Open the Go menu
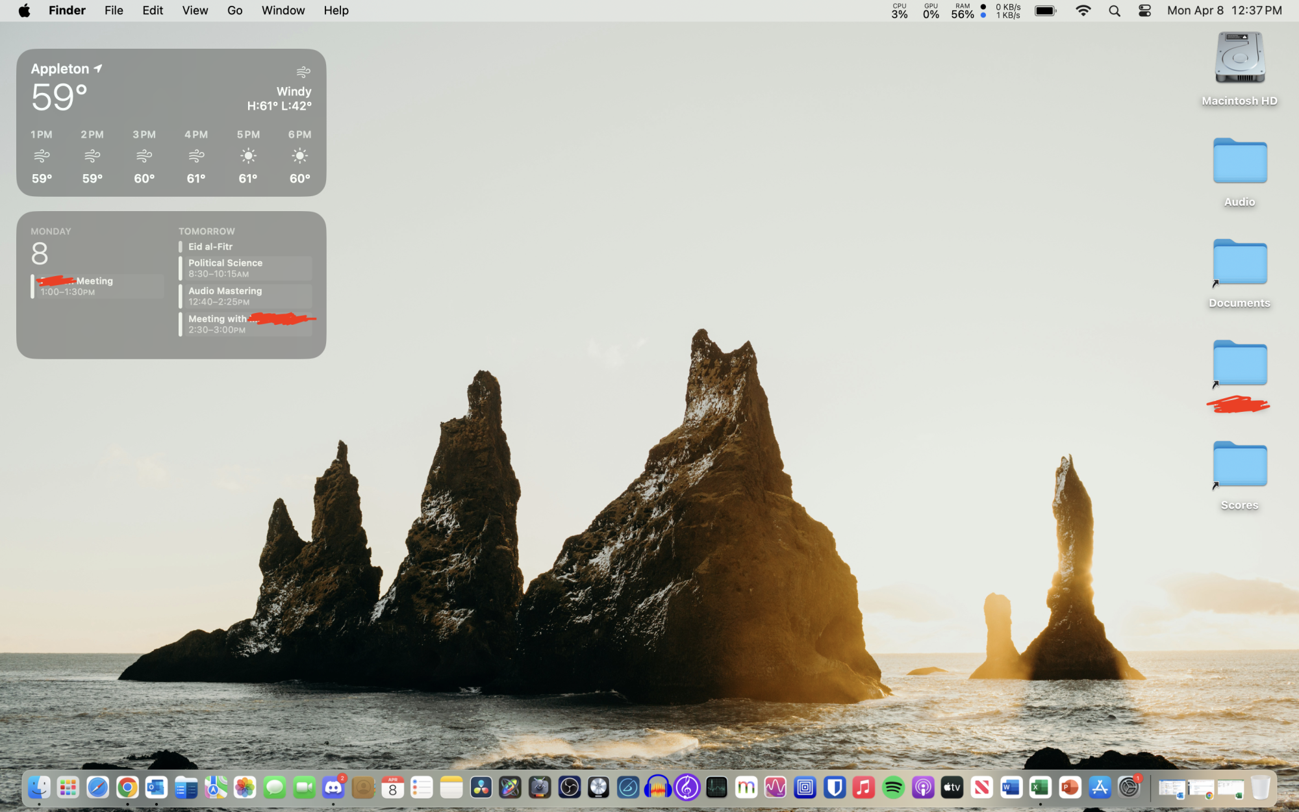1299x812 pixels. tap(234, 10)
